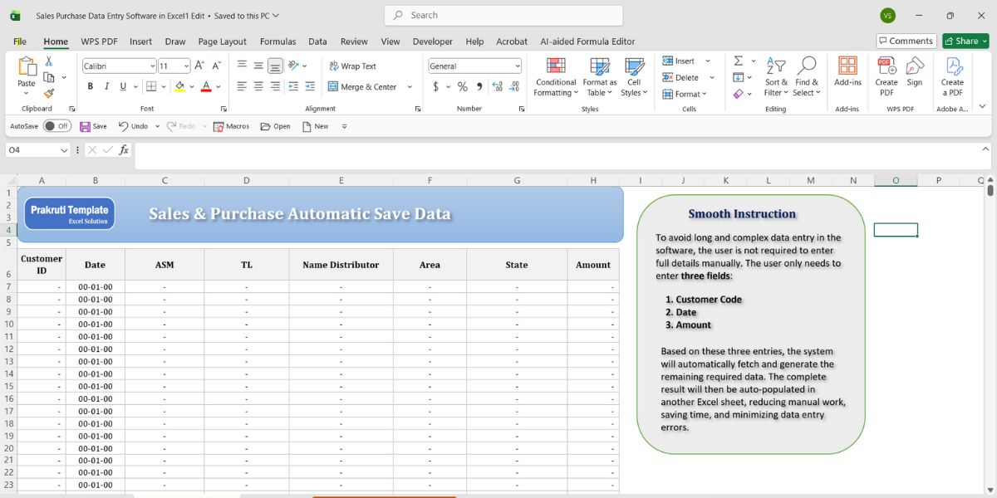Toggle Italic formatting
Image resolution: width=997 pixels, height=498 pixels.
coord(106,86)
